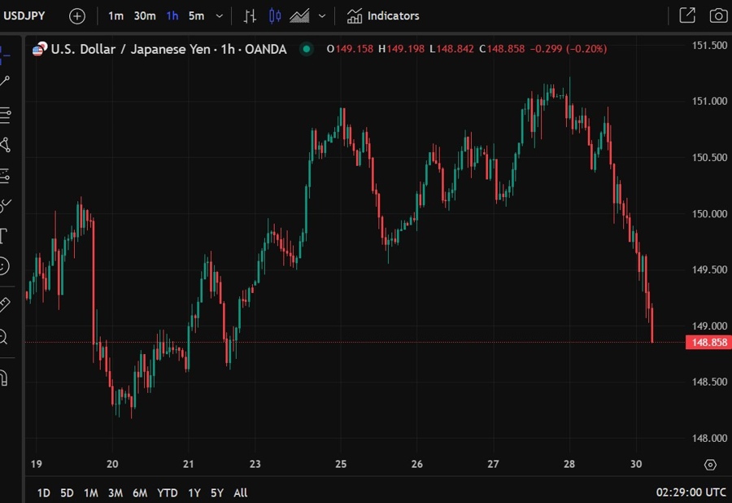Select the Measure ruler tool

(4, 304)
